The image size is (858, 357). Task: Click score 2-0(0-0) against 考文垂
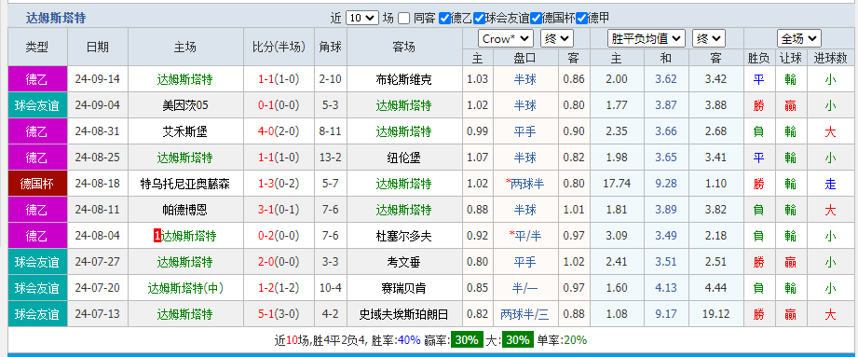[279, 262]
